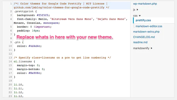The height and width of the screenshot is (100, 177).
Task: Click the ol.linenums selector line
Action: pyautogui.click(x=24, y=61)
